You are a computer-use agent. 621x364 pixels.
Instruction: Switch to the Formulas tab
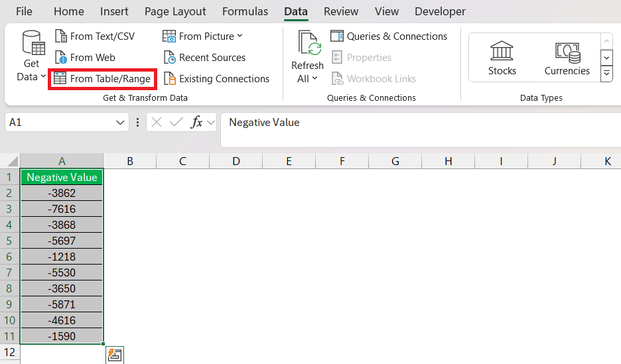point(245,11)
